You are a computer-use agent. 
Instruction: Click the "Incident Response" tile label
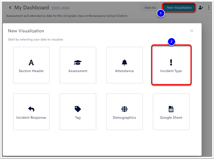31,117
